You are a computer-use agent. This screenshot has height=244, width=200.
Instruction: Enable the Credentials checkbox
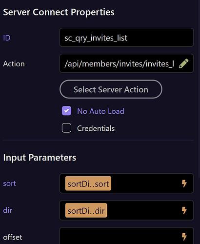click(x=66, y=128)
